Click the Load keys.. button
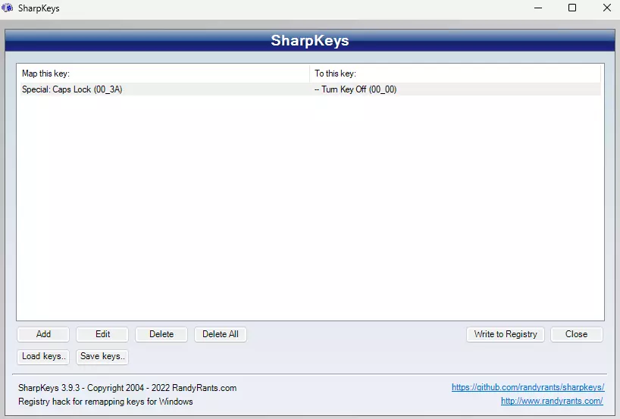This screenshot has width=620, height=419. 43,356
